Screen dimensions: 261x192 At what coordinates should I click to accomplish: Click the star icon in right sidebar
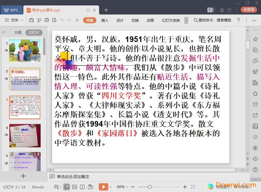[x=255, y=94]
